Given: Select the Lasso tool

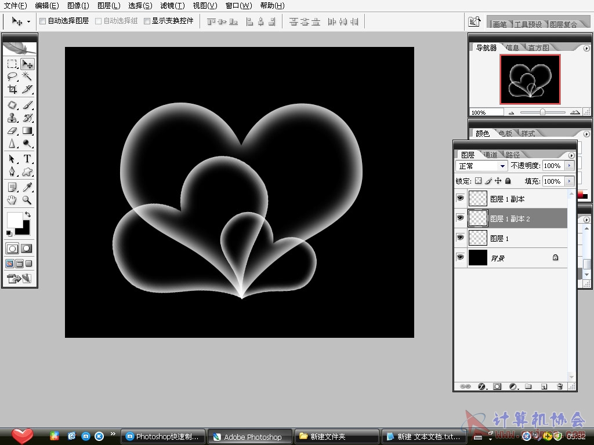Looking at the screenshot, I should click(12, 76).
